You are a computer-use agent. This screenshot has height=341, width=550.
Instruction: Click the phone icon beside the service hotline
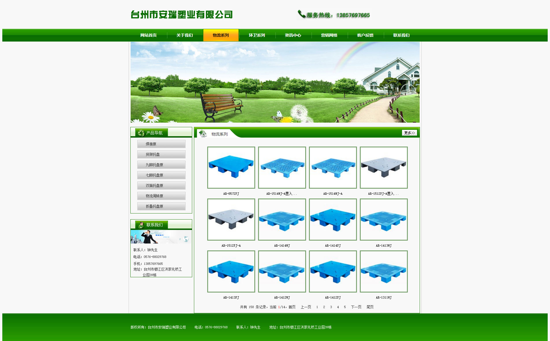click(301, 14)
